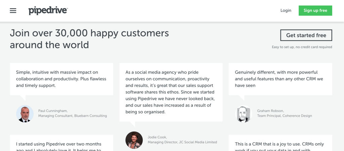Select Paul Cunningham's profile photo

25,114
